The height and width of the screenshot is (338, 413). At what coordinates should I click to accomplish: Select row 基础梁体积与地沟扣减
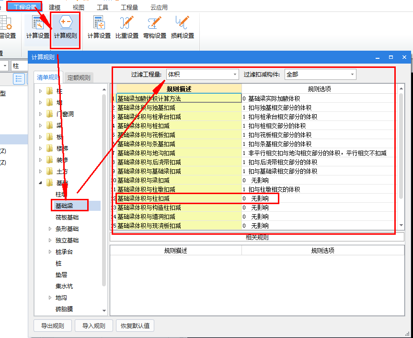(179, 153)
